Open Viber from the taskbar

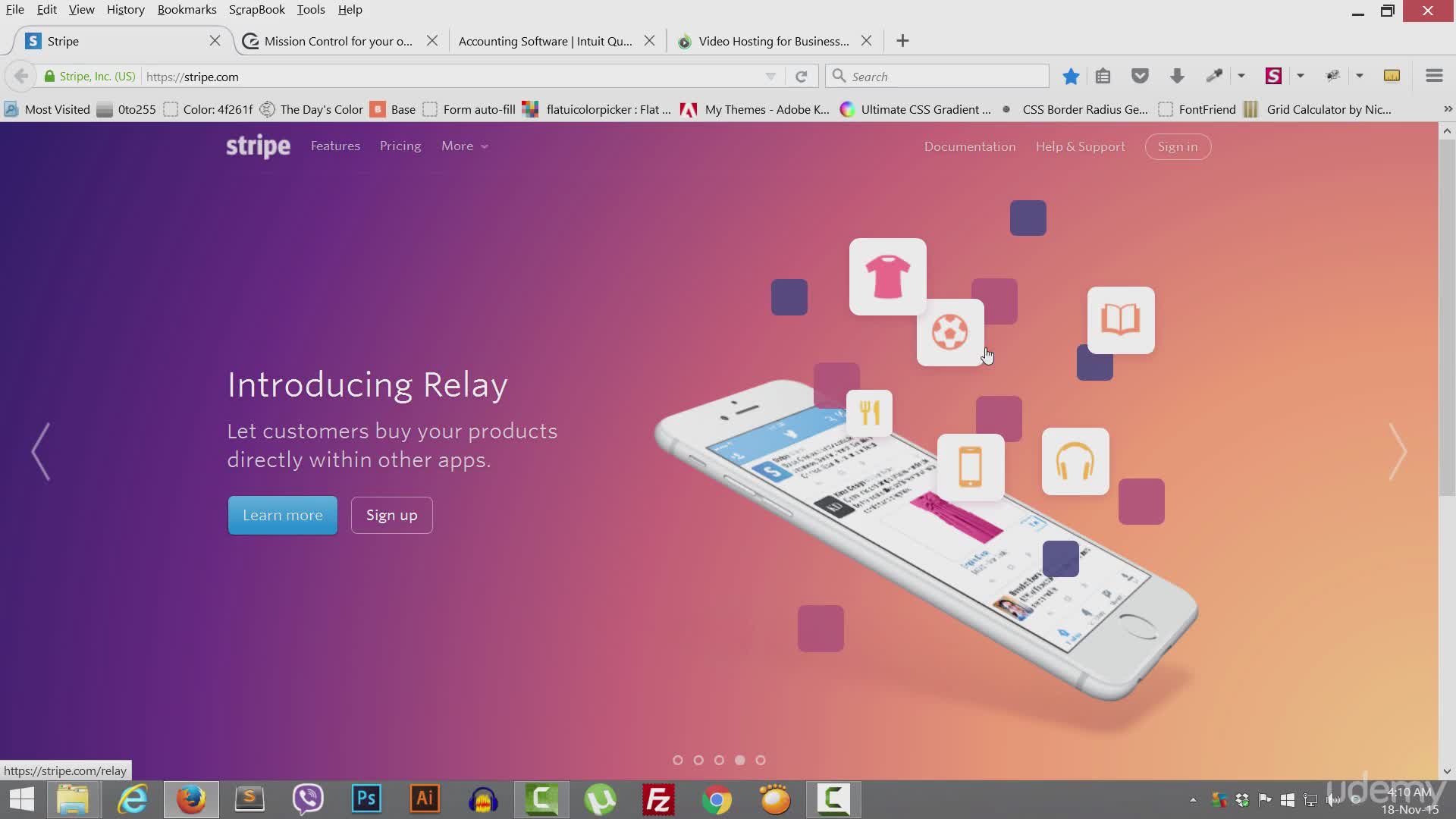[308, 799]
